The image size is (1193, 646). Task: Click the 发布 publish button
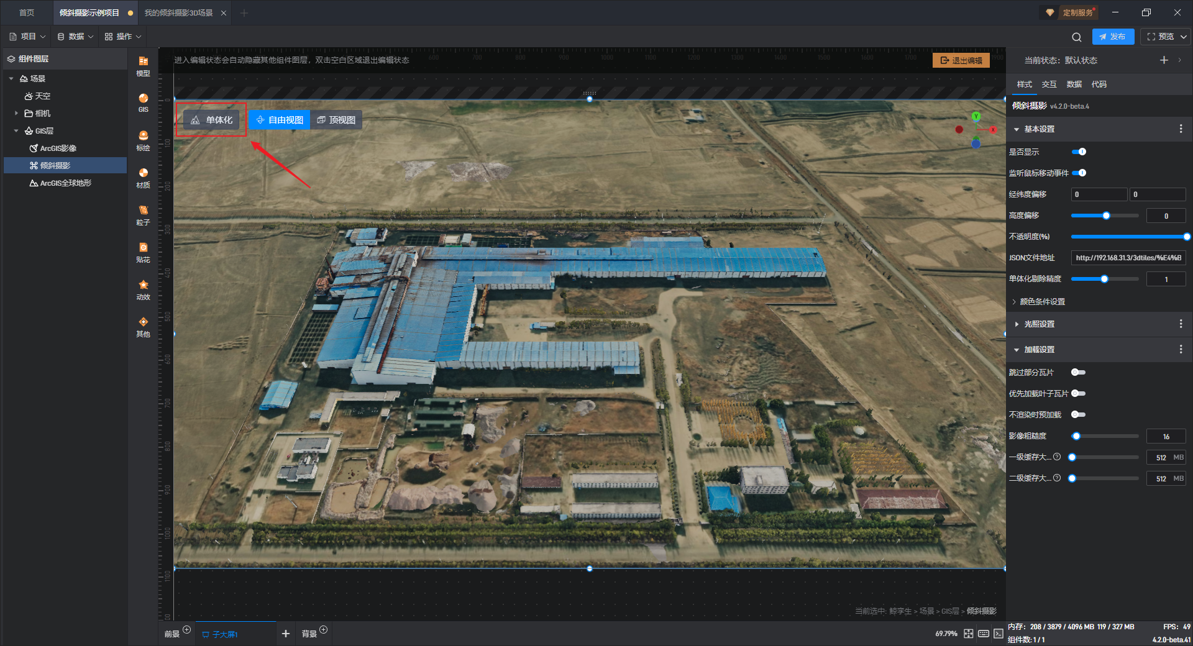pyautogui.click(x=1113, y=37)
